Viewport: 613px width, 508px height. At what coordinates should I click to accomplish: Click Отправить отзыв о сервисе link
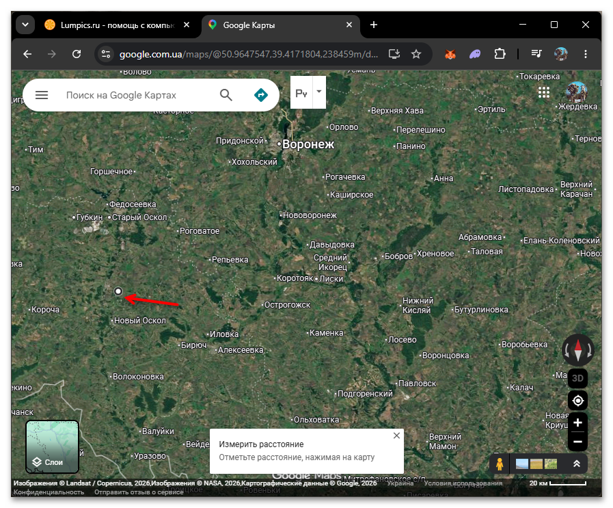coord(139,492)
